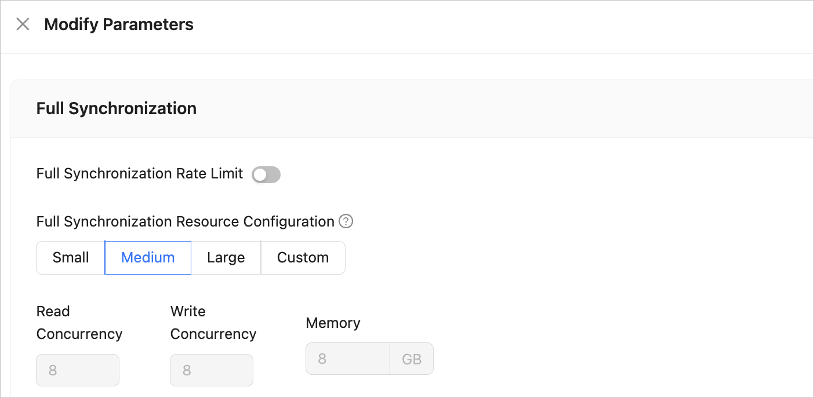Choose the Large resource configuration

[x=226, y=258]
